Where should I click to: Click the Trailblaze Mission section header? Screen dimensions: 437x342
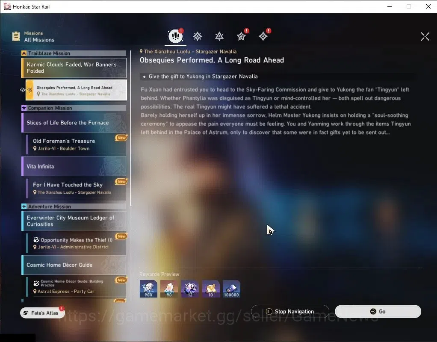pyautogui.click(x=74, y=53)
